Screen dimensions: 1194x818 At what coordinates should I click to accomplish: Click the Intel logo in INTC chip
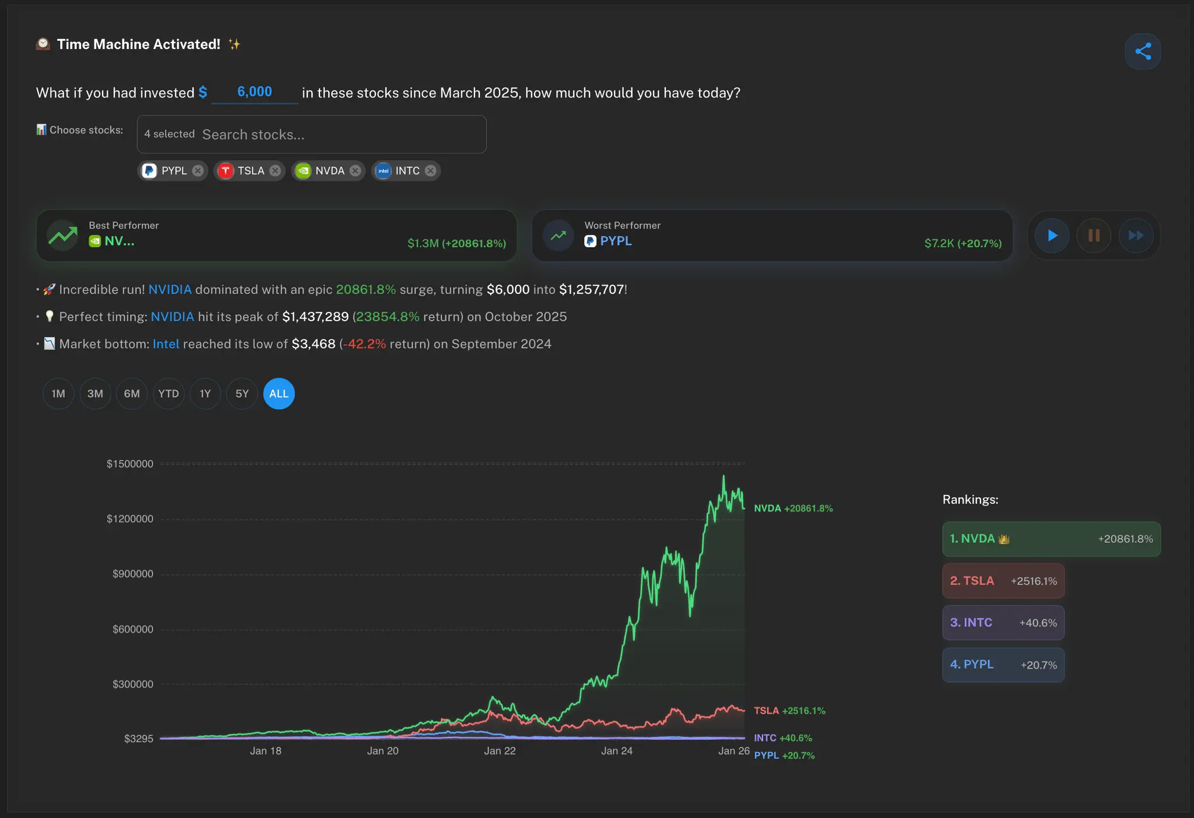(384, 170)
